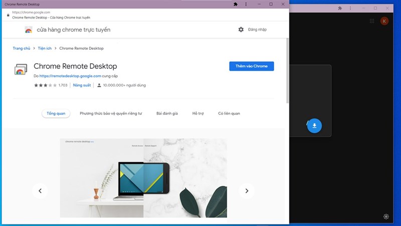This screenshot has height=226, width=401.
Task: Click the https://chrome.google.com address text
Action: pyautogui.click(x=31, y=12)
